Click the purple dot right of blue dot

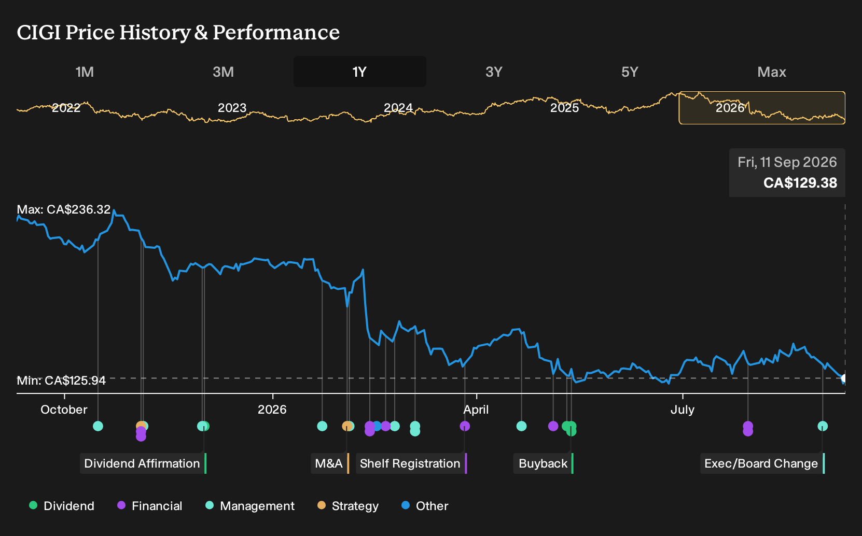pos(385,426)
